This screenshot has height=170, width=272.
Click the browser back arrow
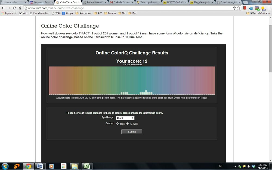(3, 8)
